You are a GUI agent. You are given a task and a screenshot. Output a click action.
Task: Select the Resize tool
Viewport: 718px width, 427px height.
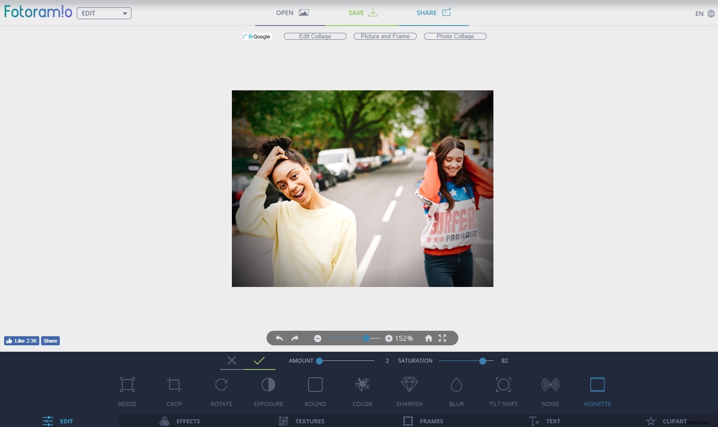click(x=127, y=391)
